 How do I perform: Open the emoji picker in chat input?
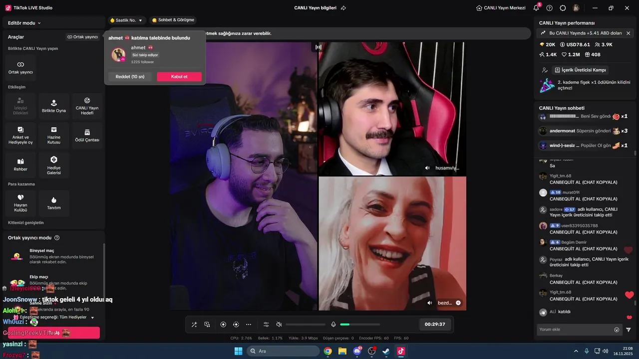pyautogui.click(x=617, y=330)
